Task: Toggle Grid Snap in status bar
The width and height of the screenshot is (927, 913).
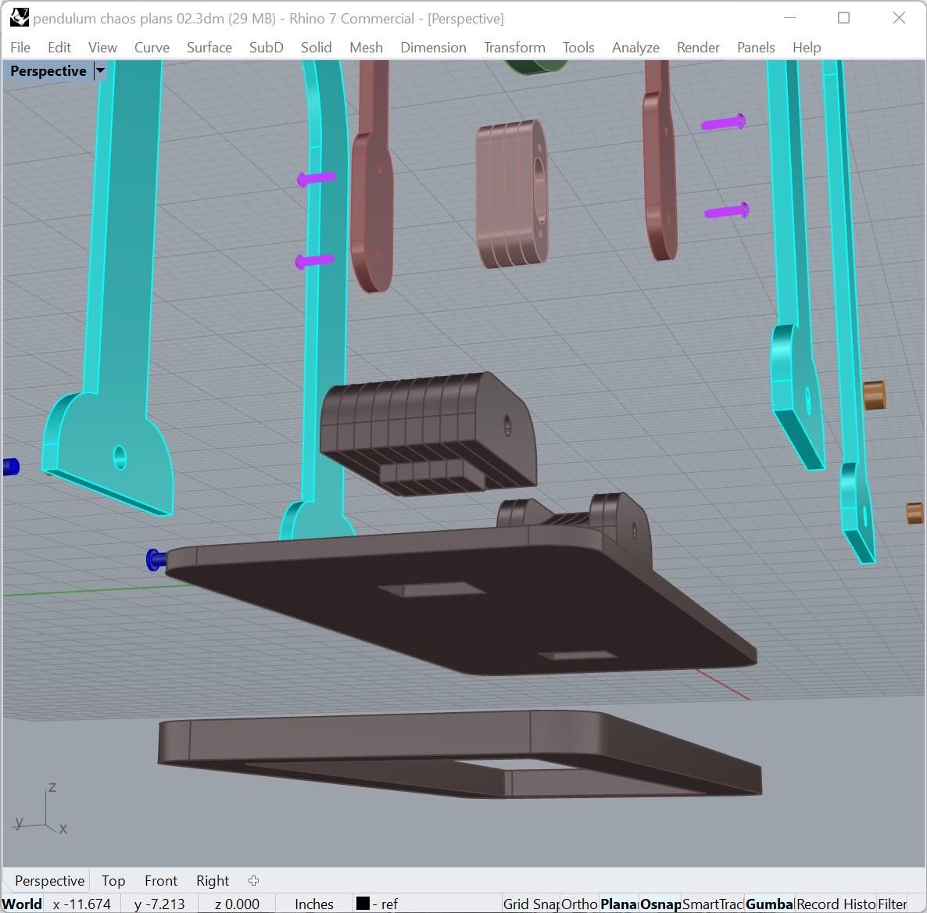Action: point(531,904)
